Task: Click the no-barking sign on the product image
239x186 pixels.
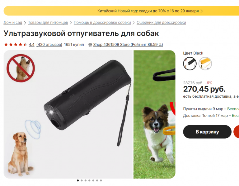Action: (x=21, y=68)
